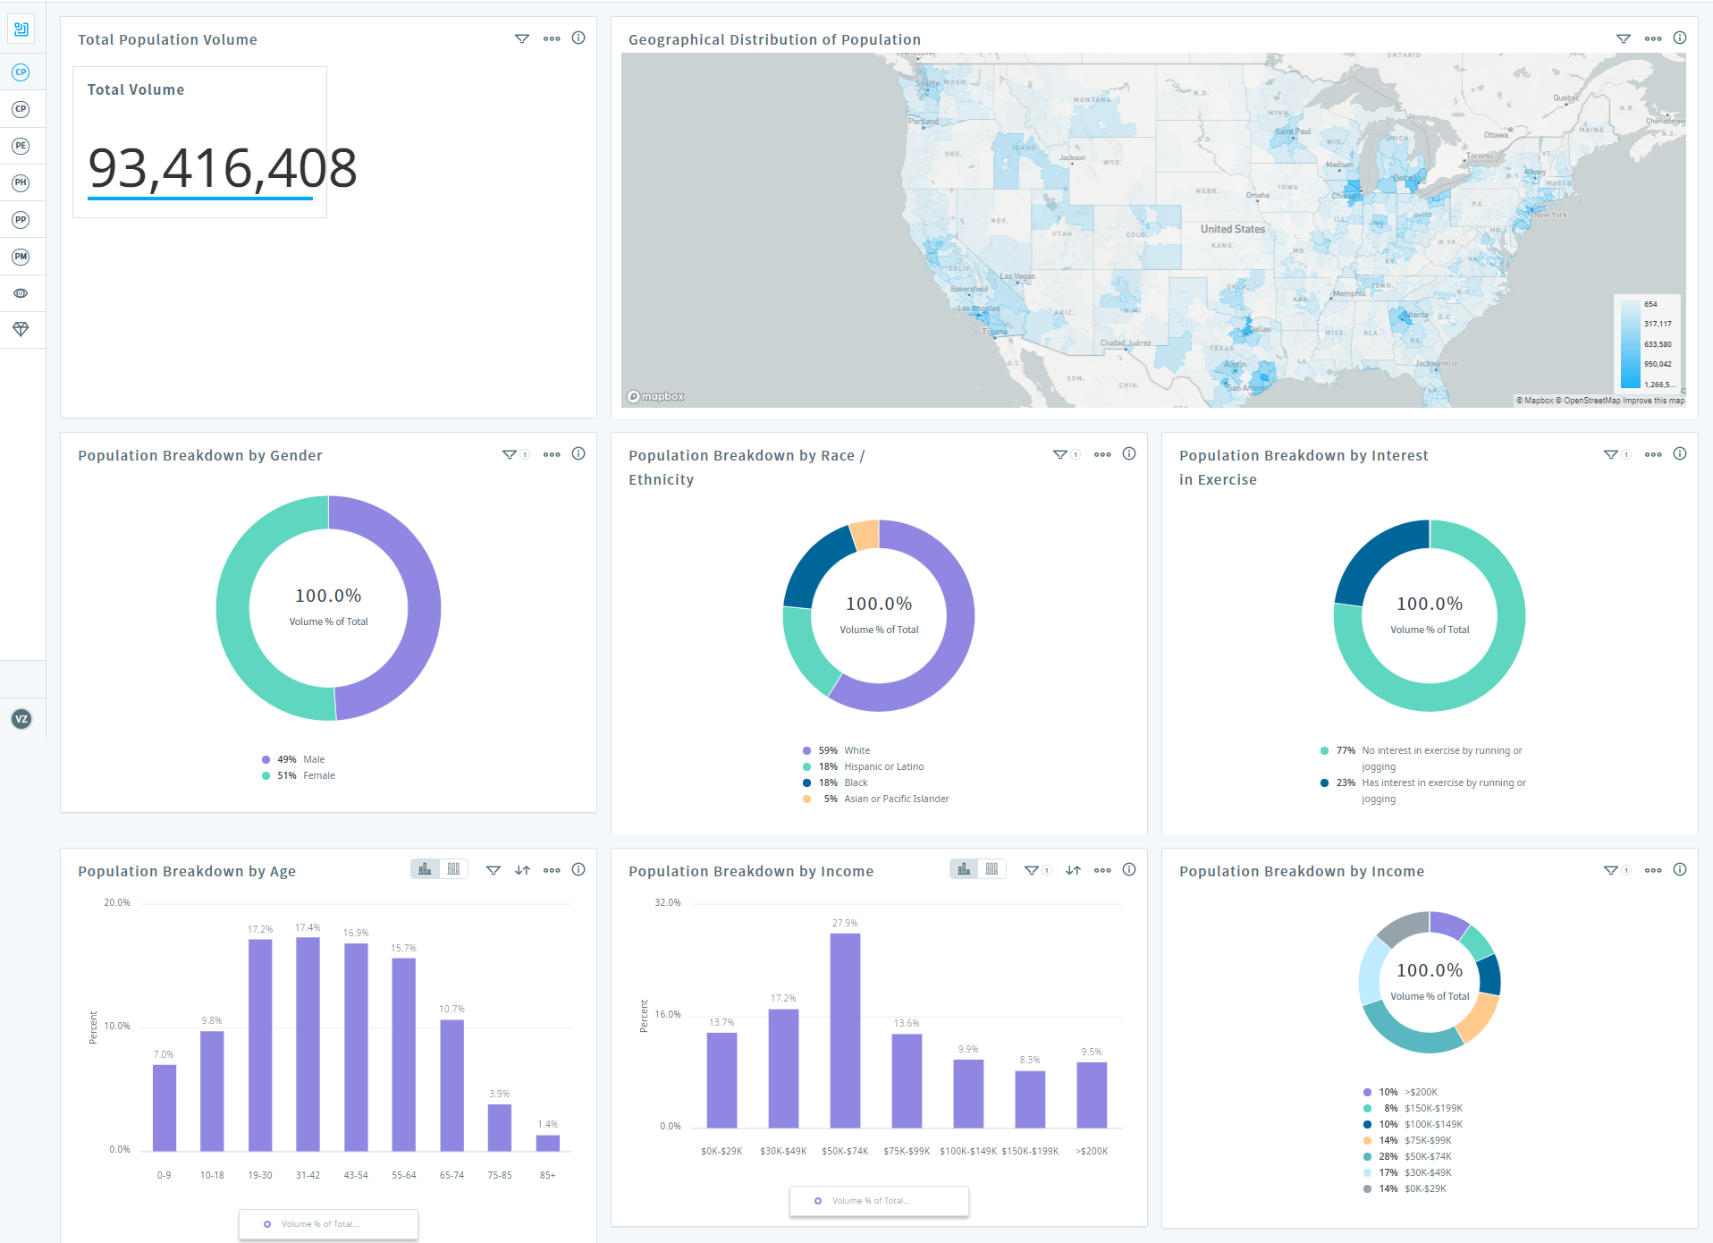The height and width of the screenshot is (1243, 1713).
Task: Switch Income bar chart to bar view
Action: (964, 868)
